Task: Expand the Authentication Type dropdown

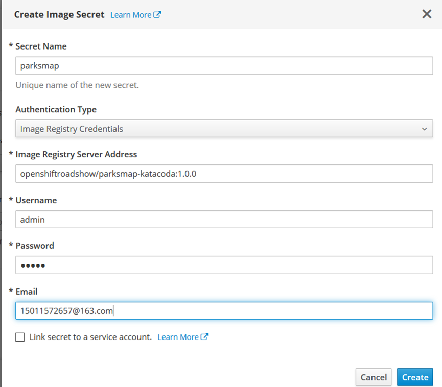Action: (224, 129)
